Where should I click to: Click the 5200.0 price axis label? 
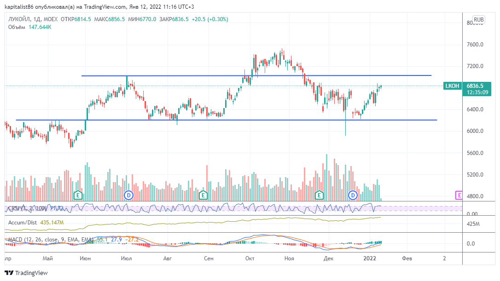tap(475, 175)
